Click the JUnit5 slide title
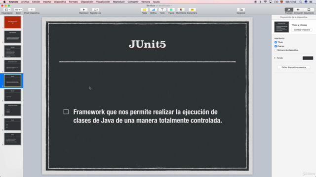The height and width of the screenshot is (177, 316). click(147, 44)
